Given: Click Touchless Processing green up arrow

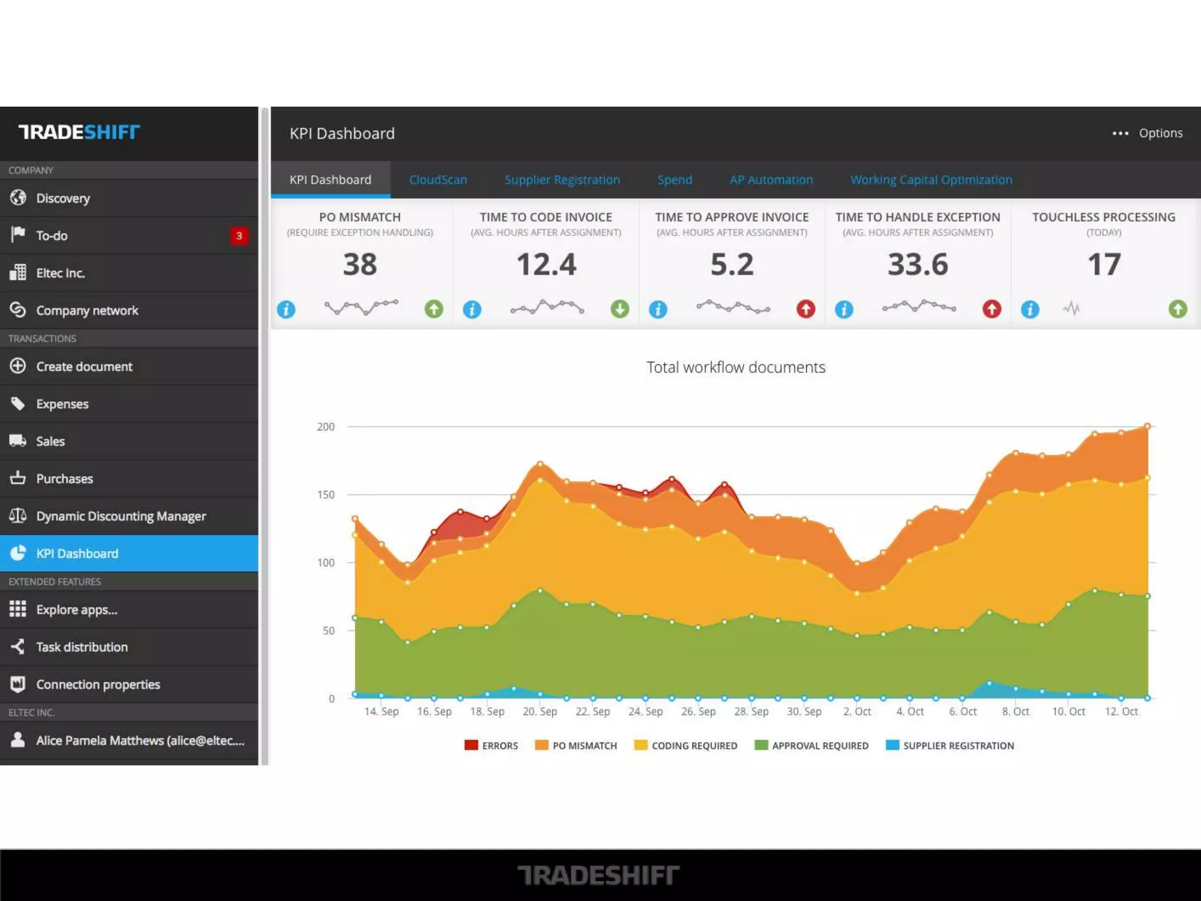Looking at the screenshot, I should 1178,309.
